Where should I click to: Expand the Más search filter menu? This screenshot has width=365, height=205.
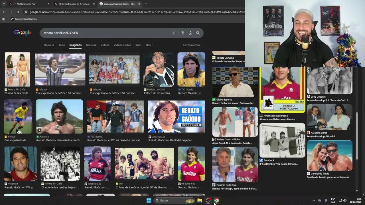[x=149, y=45]
